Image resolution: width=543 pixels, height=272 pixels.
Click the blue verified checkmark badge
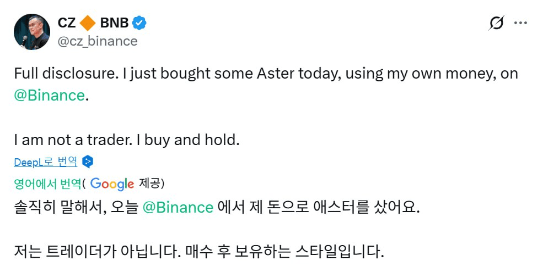point(139,23)
